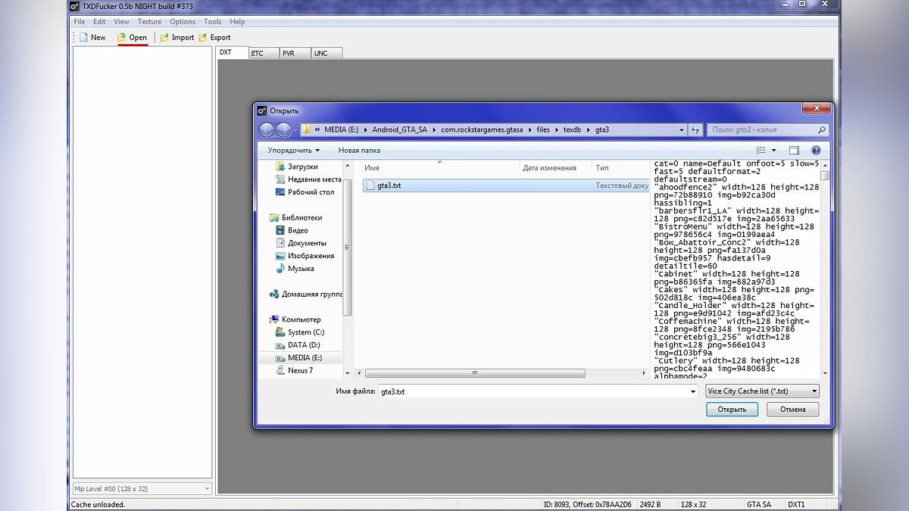
Task: Click the file name input field
Action: point(538,391)
